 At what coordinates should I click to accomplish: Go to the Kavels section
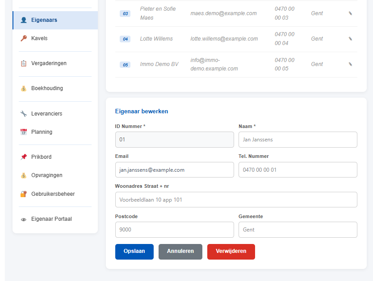click(x=55, y=38)
